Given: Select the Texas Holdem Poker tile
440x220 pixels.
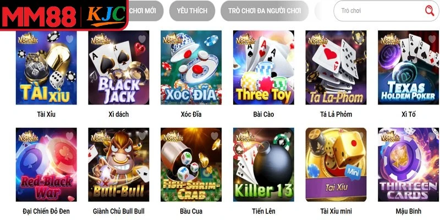Looking at the screenshot, I should coord(408,68).
